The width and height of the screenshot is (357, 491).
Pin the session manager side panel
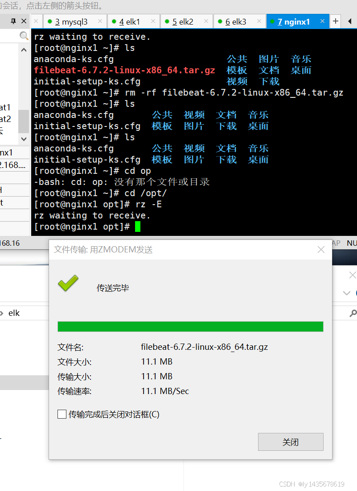click(13, 21)
